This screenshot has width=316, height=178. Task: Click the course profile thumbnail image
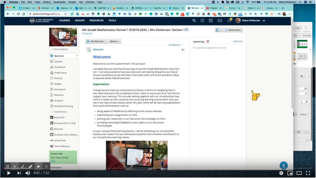coord(63,37)
